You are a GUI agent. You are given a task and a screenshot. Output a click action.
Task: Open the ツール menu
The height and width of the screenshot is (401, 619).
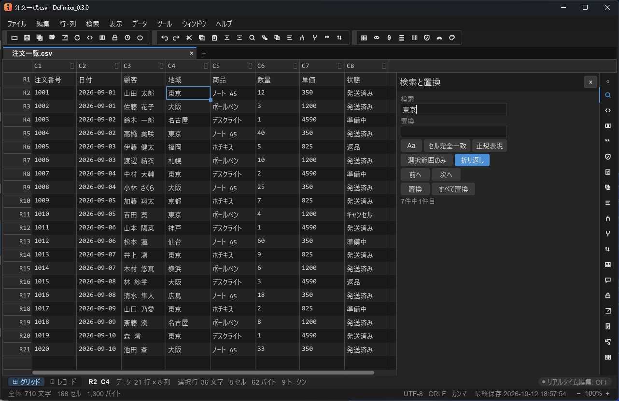click(165, 24)
